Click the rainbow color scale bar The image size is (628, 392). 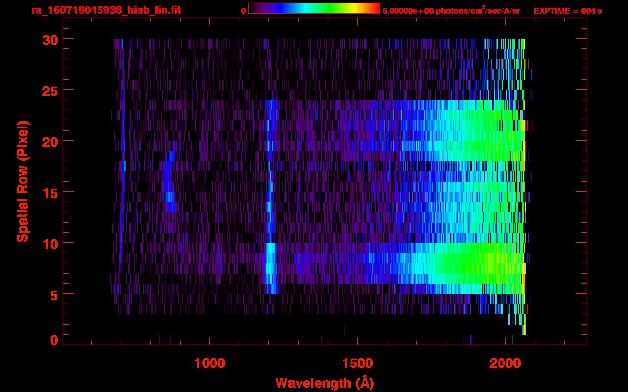point(313,9)
